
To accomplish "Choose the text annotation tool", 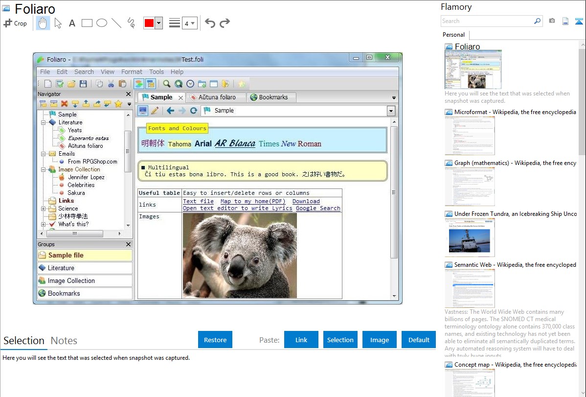I will click(72, 23).
